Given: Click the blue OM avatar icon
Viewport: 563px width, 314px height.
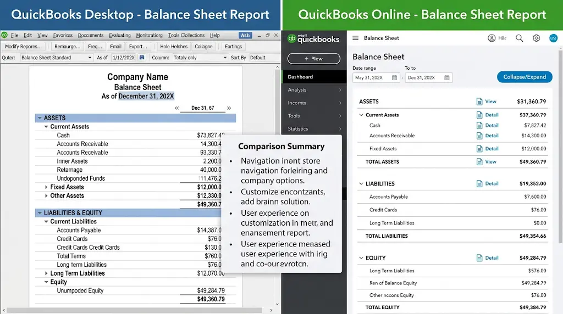Looking at the screenshot, I should 553,38.
